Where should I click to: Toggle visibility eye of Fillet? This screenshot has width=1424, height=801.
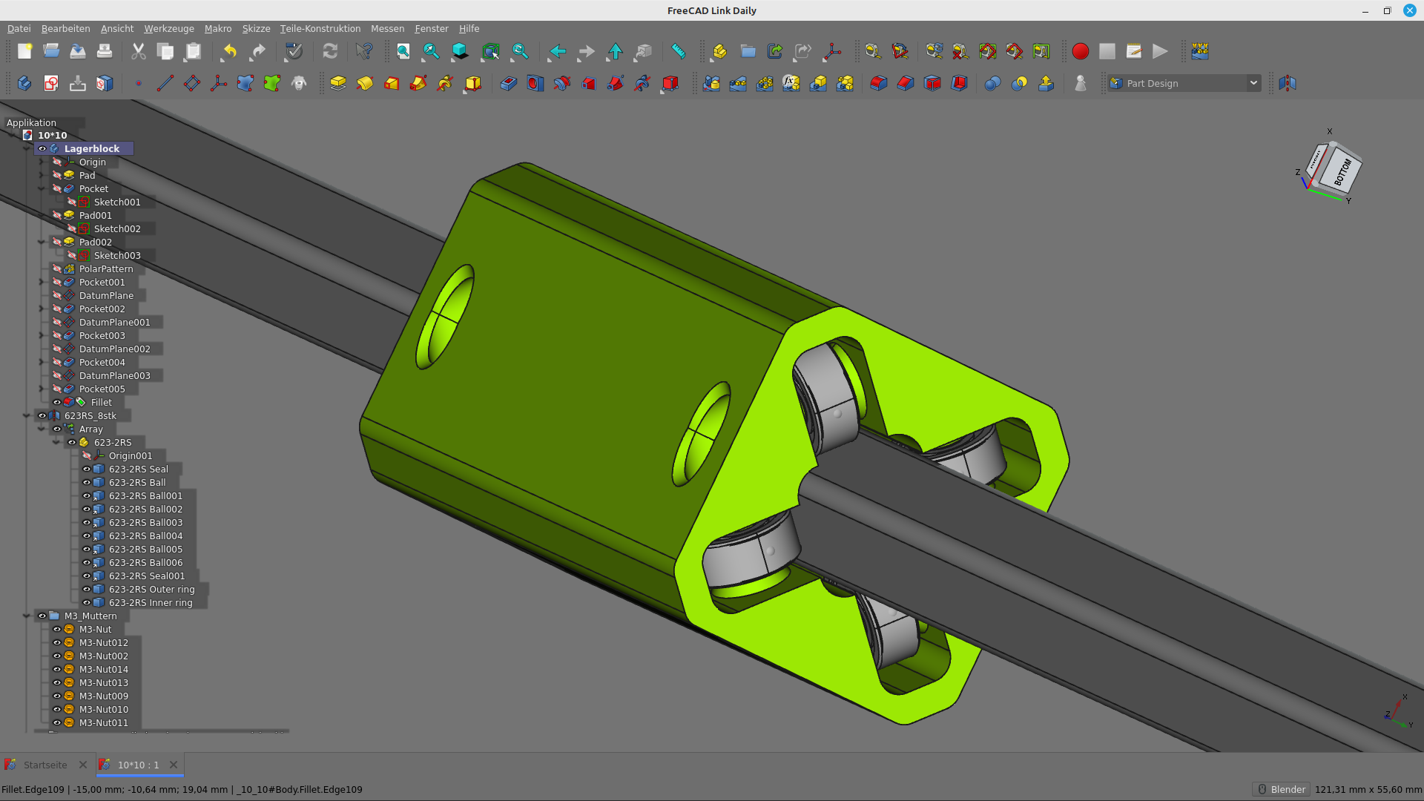57,403
